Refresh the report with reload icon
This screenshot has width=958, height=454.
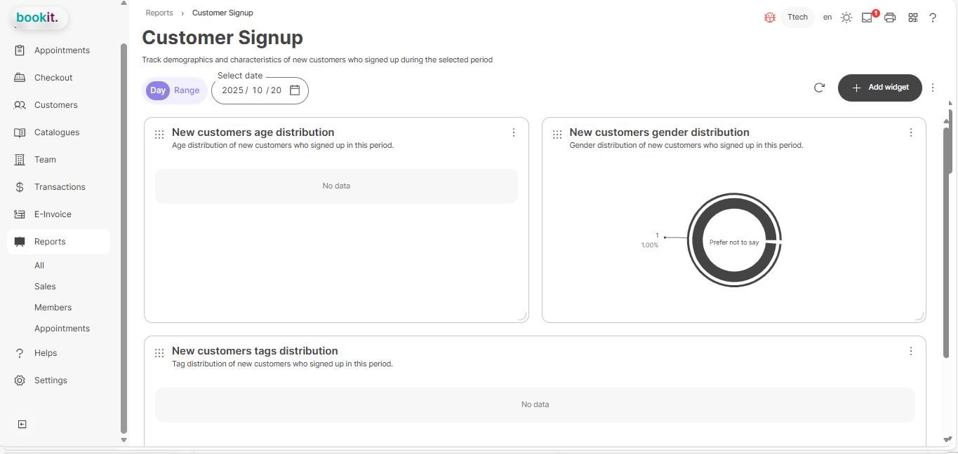[819, 88]
